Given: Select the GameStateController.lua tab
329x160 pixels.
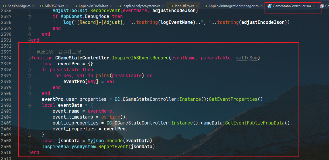Looking at the screenshot, I should [292, 6].
